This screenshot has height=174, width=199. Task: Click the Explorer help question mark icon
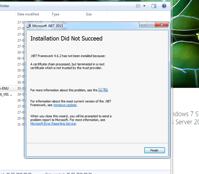[164, 6]
